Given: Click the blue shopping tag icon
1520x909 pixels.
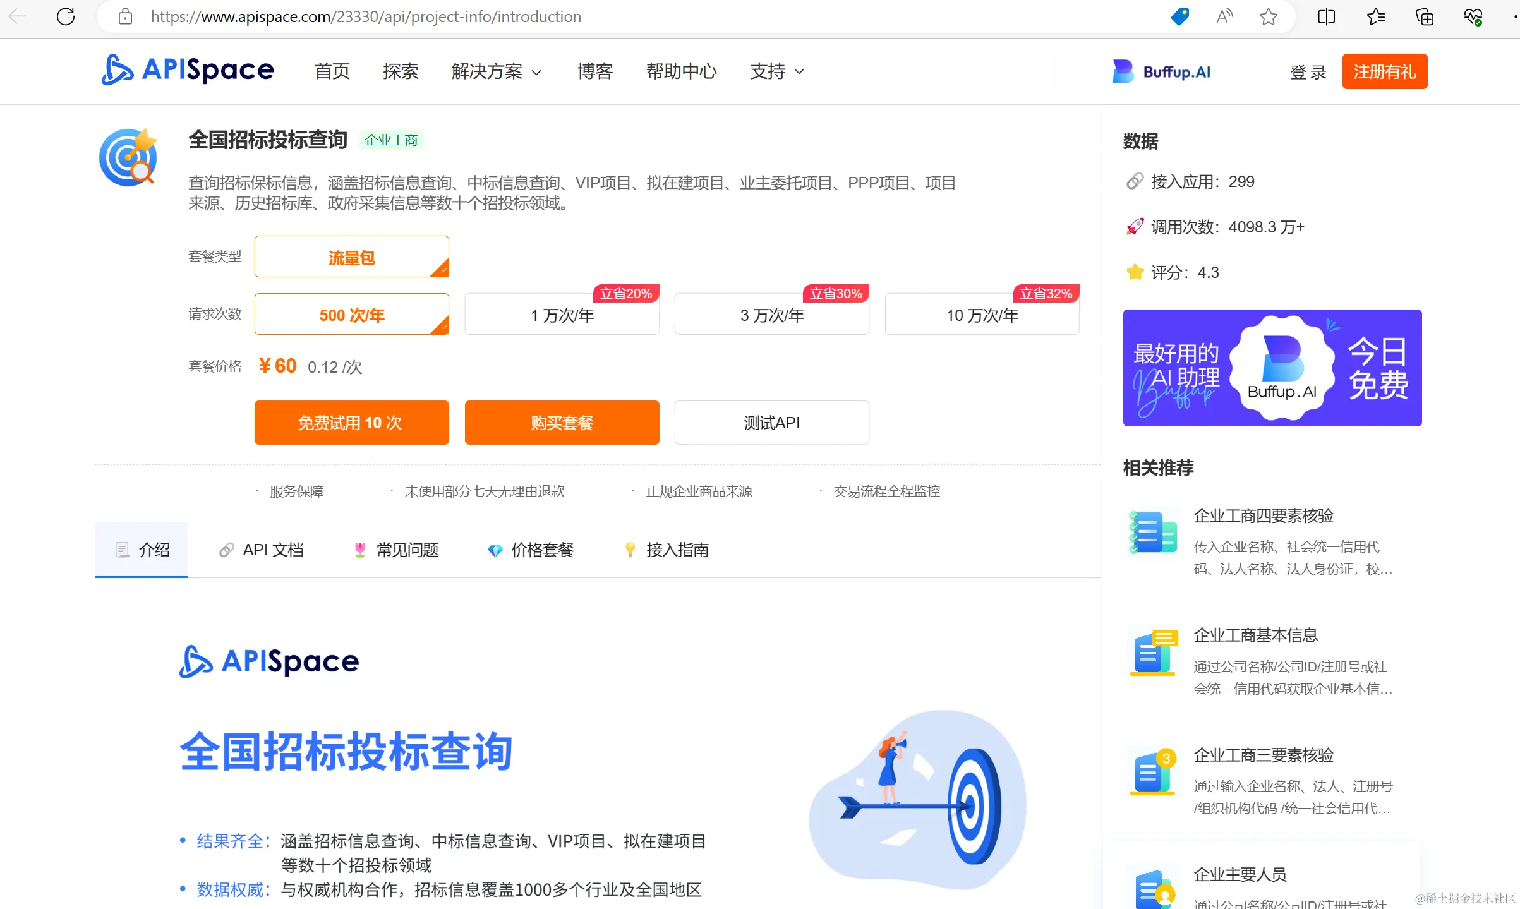Looking at the screenshot, I should click(x=1179, y=16).
